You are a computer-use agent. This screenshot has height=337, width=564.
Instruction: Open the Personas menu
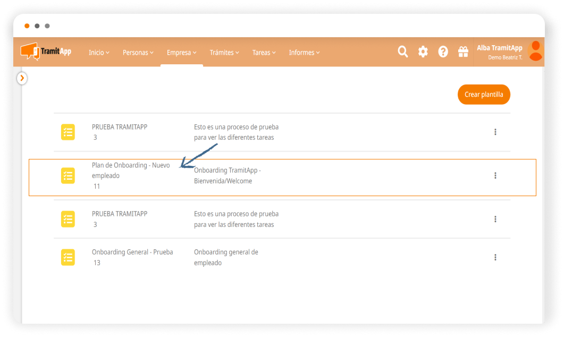[138, 53]
